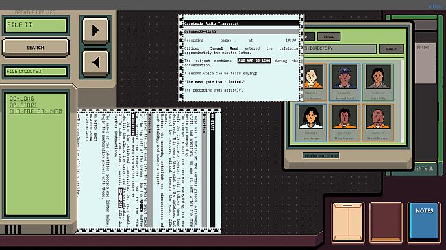Click the 00-LONG card in right panel
The width and height of the screenshot is (446, 250).
pos(425,63)
